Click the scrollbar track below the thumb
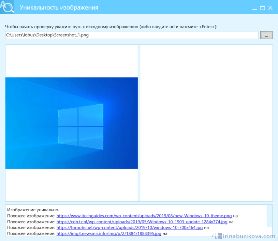This screenshot has height=241, width=278. (x=269, y=231)
